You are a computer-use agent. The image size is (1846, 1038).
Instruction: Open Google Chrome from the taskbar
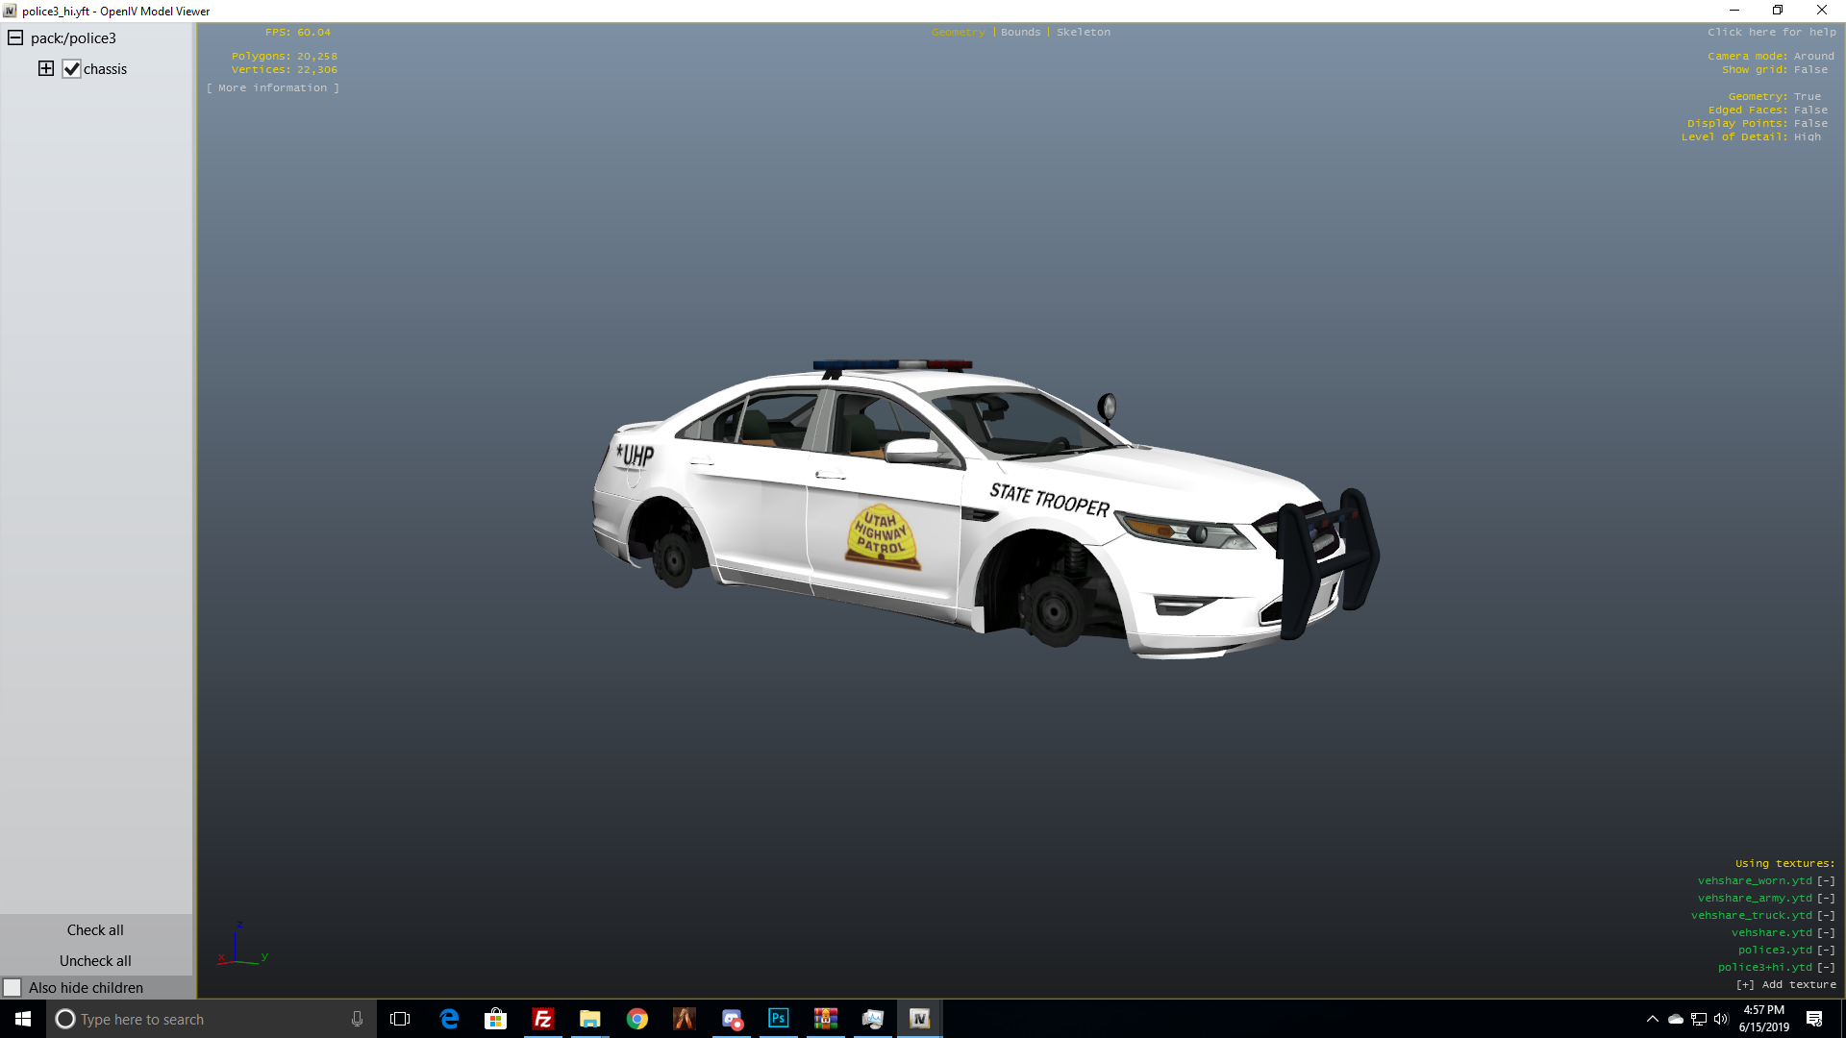tap(637, 1019)
